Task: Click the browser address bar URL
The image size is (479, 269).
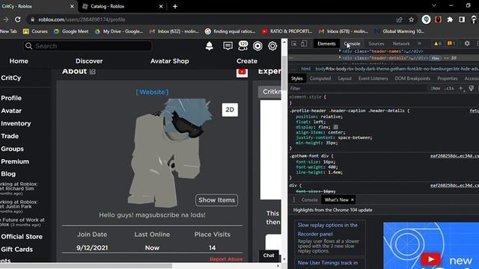Action: tap(82, 19)
